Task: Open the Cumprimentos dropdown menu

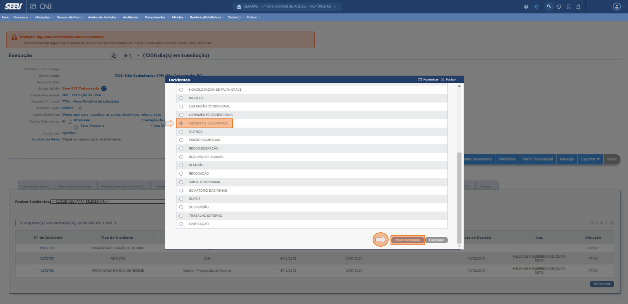Action: [157, 17]
